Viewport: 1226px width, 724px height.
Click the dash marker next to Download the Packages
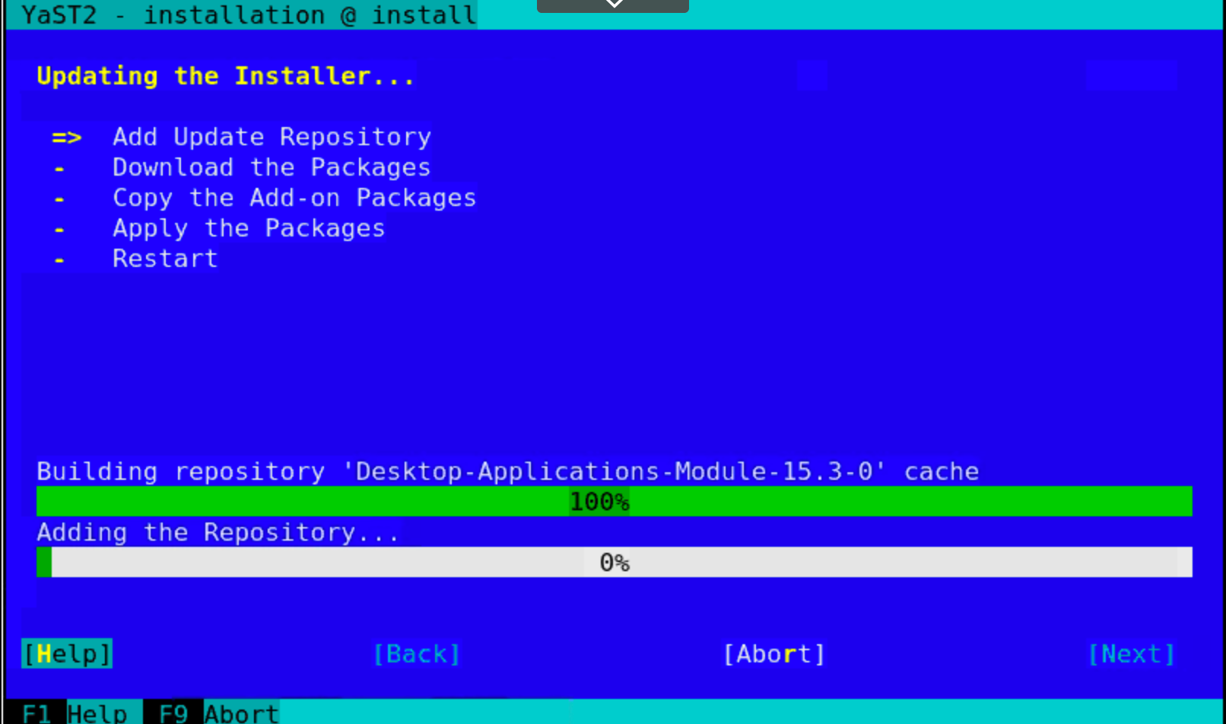(59, 167)
